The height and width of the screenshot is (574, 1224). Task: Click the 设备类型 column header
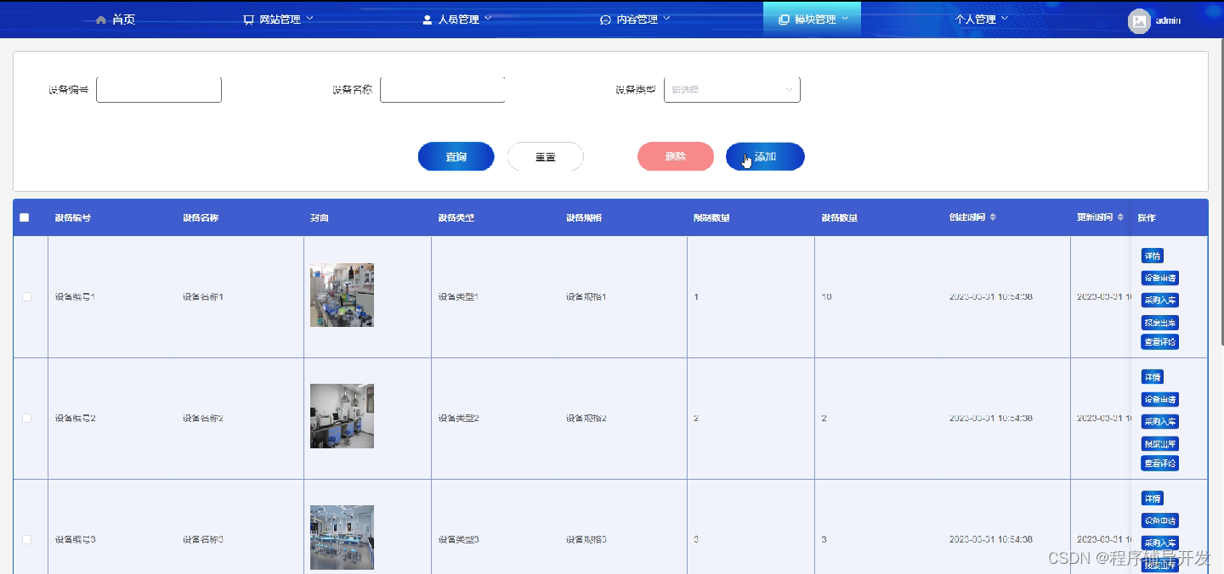coord(456,218)
